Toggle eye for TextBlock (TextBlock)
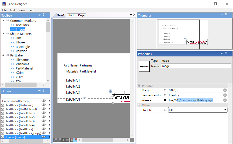 click(44, 129)
